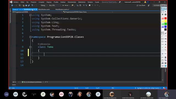
Task: Click the bookmark icon in the toolbar
Action: pyautogui.click(x=90, y=5)
